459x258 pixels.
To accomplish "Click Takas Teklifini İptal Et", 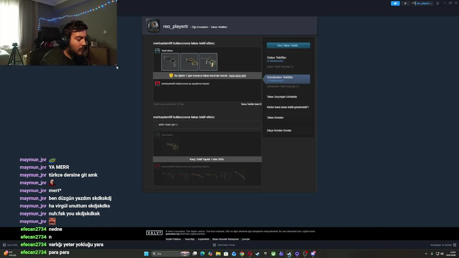I will coord(251,104).
